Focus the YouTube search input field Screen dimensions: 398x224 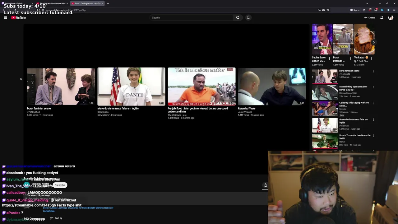pyautogui.click(x=191, y=18)
